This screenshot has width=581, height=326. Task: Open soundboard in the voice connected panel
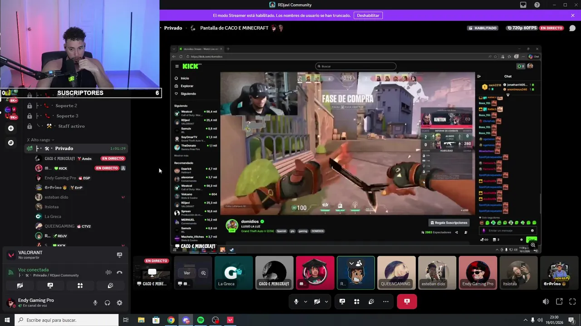(x=110, y=286)
